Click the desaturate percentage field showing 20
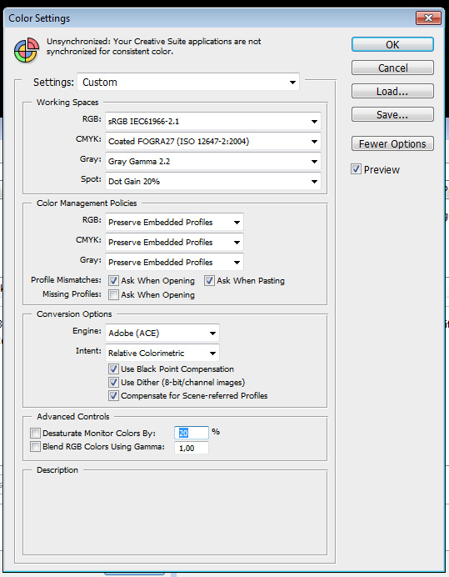Image resolution: width=449 pixels, height=577 pixels. 192,433
